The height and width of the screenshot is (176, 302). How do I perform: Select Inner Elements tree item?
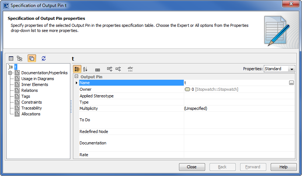tap(35, 85)
